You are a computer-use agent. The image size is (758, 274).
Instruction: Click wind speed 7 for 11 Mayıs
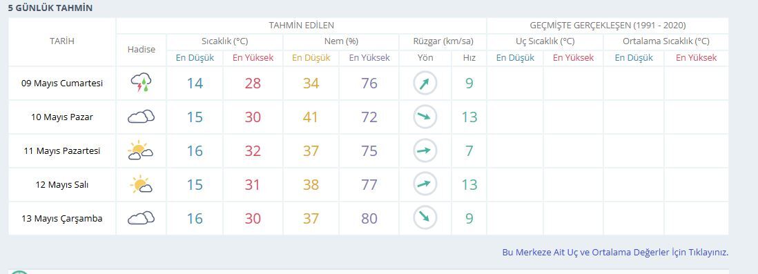tap(469, 150)
